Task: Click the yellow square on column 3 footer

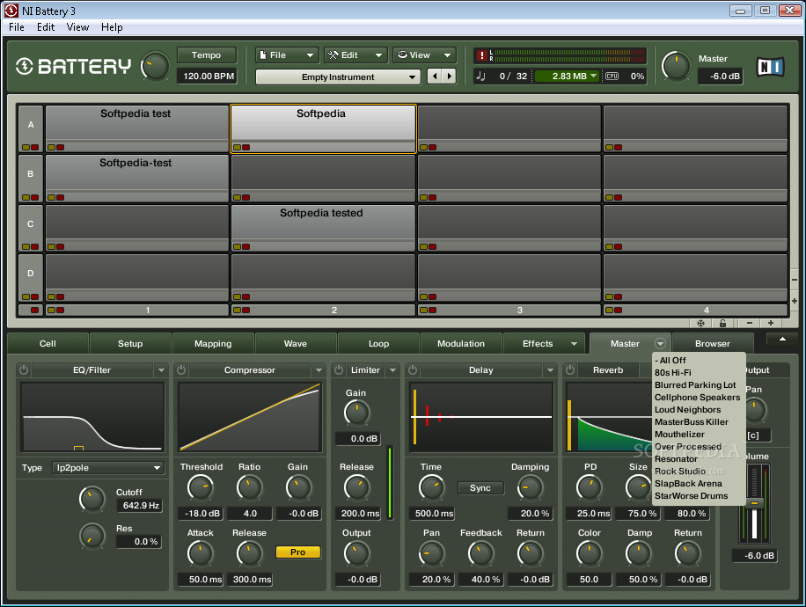Action: coord(423,310)
